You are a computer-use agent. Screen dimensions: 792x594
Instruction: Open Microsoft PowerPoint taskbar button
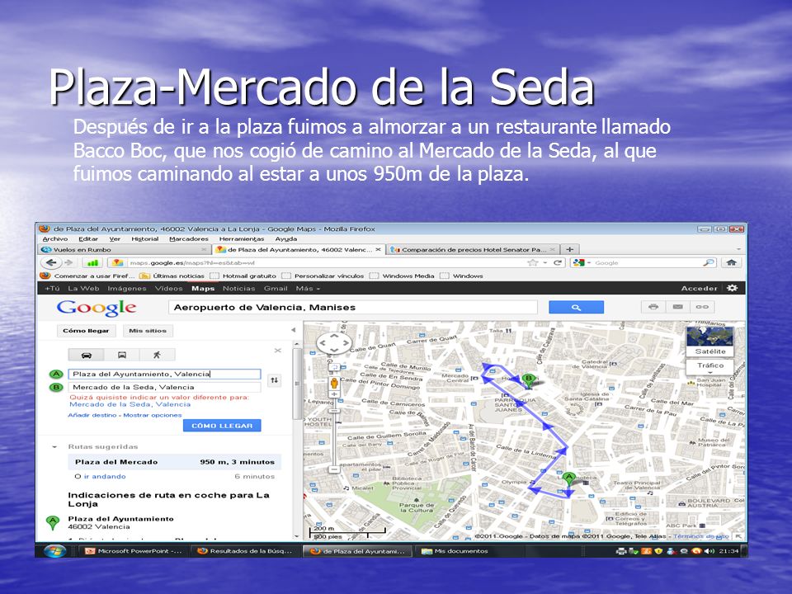134,551
